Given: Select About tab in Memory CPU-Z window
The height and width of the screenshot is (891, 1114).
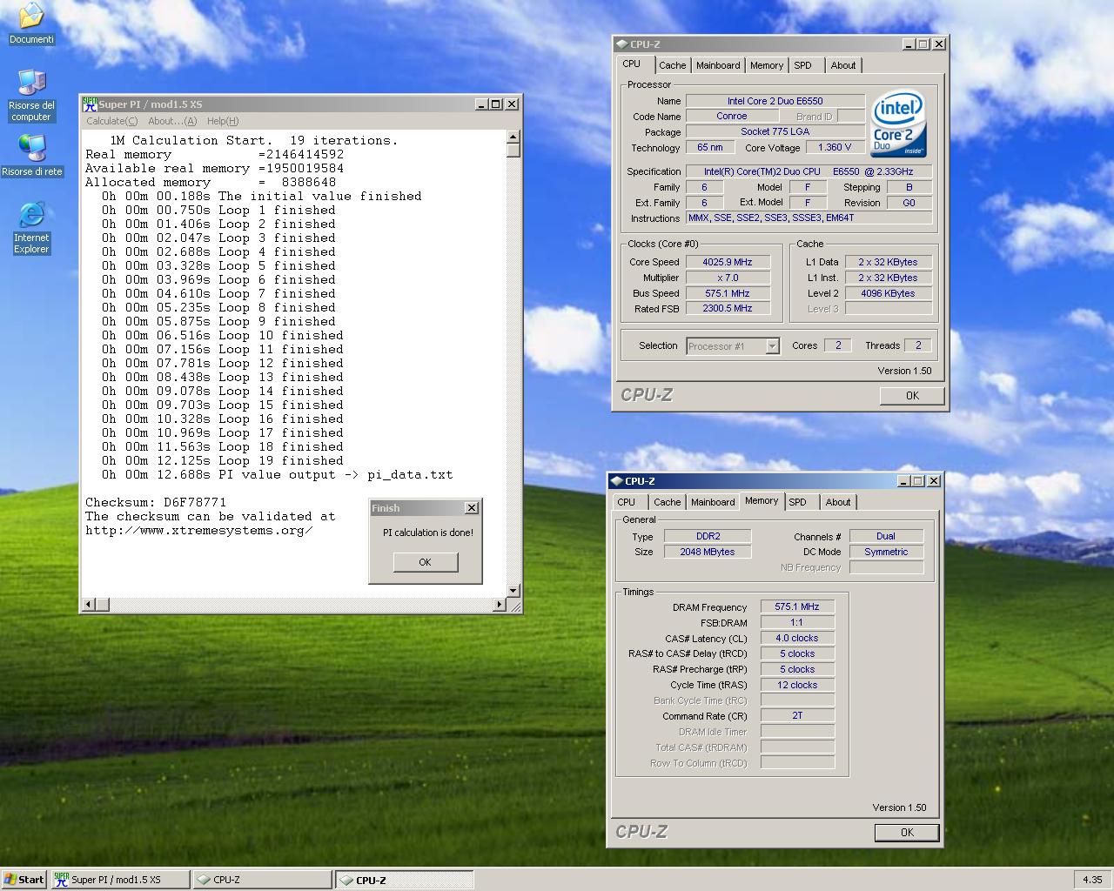Looking at the screenshot, I should click(838, 502).
